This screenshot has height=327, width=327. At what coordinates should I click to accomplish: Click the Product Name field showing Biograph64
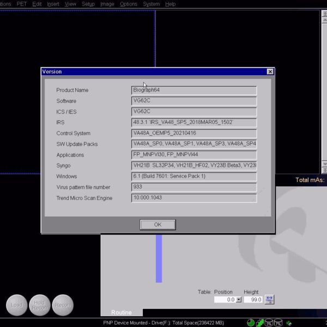[x=194, y=90]
